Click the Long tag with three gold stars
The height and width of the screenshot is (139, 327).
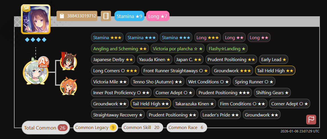207,38
